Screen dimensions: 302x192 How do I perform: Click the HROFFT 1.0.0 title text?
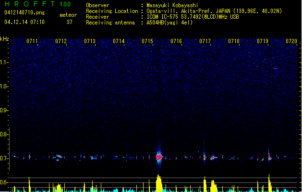(38, 4)
